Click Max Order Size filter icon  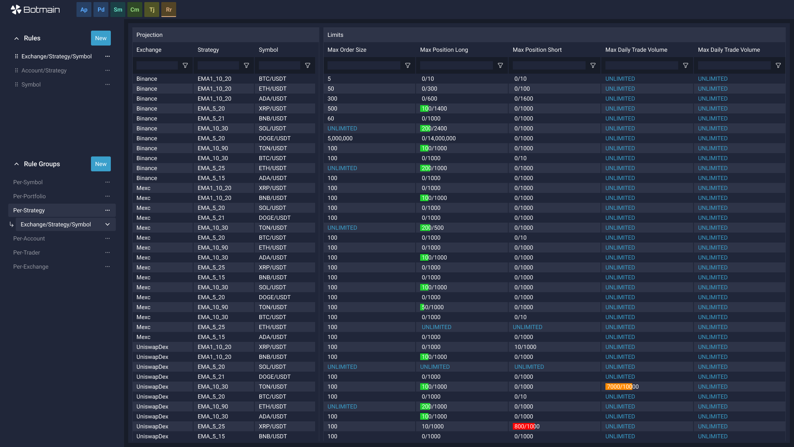coord(408,65)
